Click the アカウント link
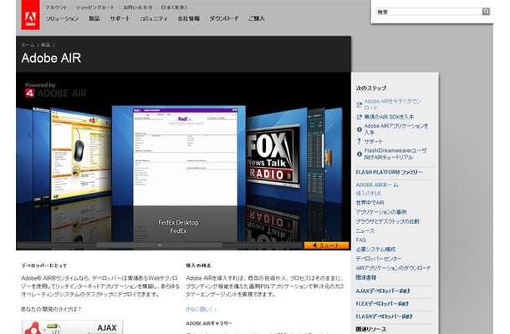Screen dimensions: 510x334 point(56,8)
